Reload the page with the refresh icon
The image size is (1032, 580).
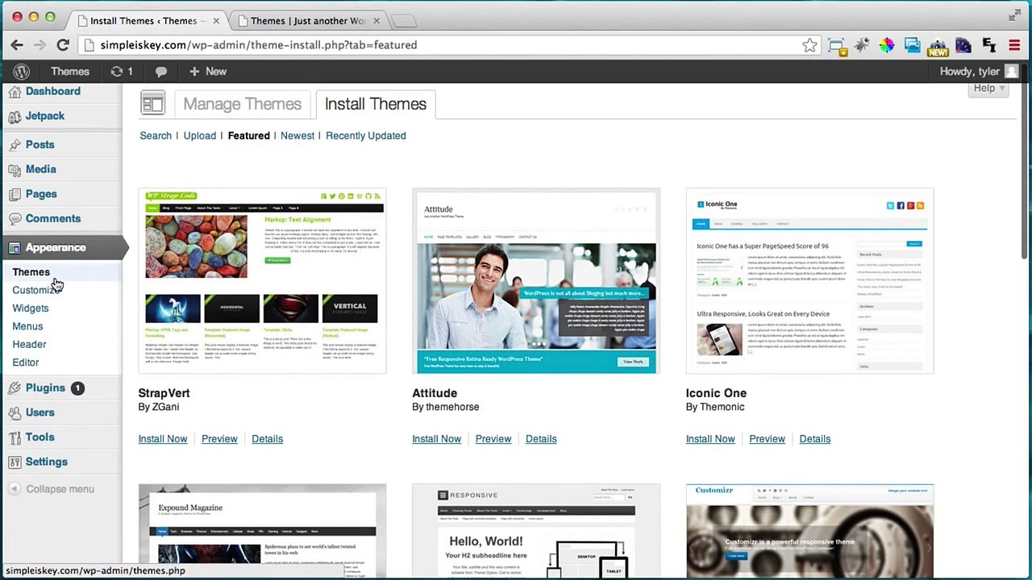63,45
